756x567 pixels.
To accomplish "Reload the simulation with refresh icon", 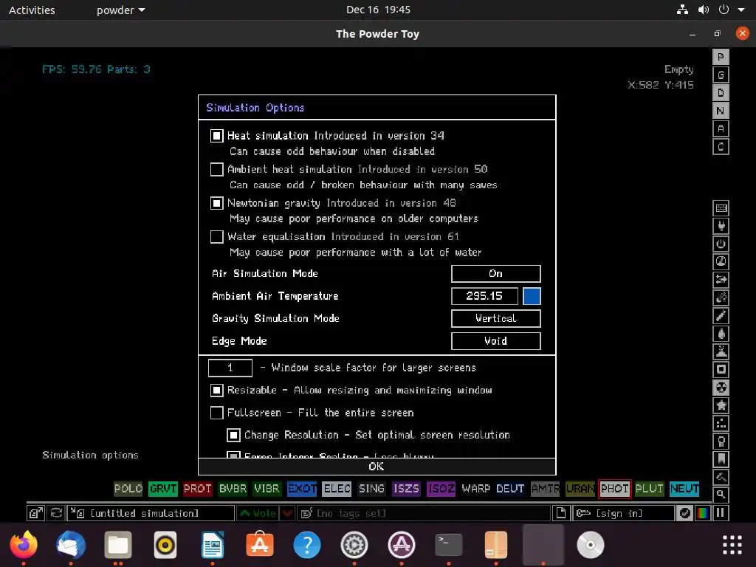I will 56,513.
